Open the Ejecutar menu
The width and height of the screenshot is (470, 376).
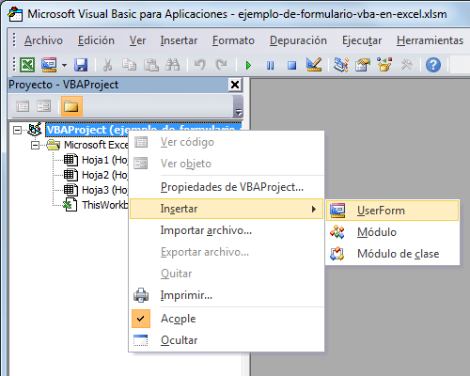(362, 40)
